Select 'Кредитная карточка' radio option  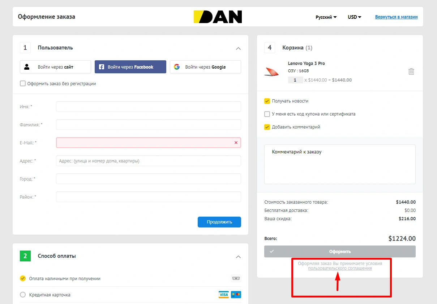pyautogui.click(x=23, y=295)
